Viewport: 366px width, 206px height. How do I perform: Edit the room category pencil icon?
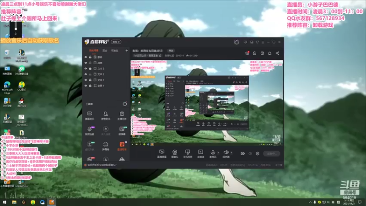point(160,55)
